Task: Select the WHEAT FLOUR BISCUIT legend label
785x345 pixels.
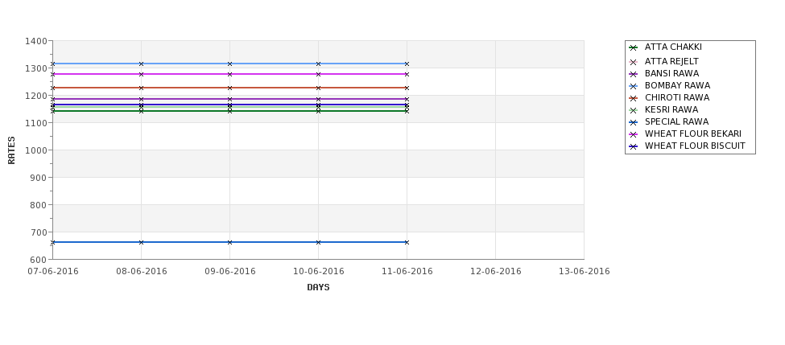Action: [x=695, y=146]
